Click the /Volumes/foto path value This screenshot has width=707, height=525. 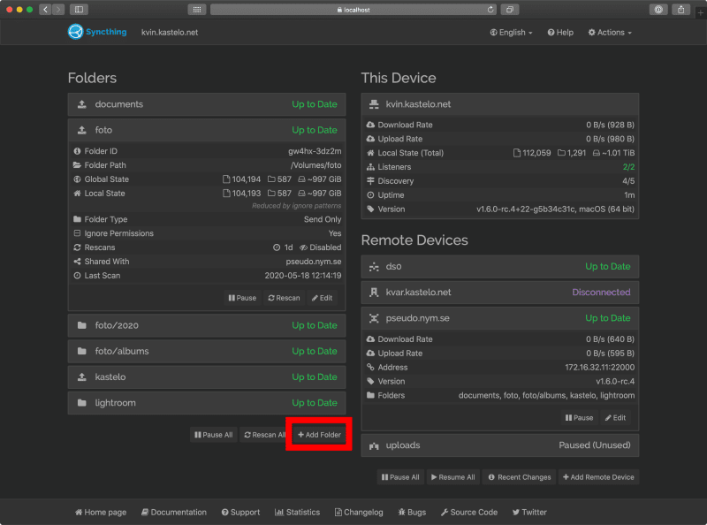[x=315, y=165]
